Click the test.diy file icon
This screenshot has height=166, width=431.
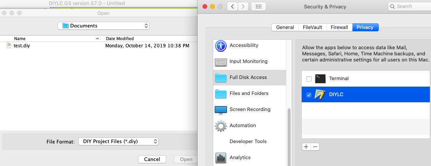tap(9, 45)
